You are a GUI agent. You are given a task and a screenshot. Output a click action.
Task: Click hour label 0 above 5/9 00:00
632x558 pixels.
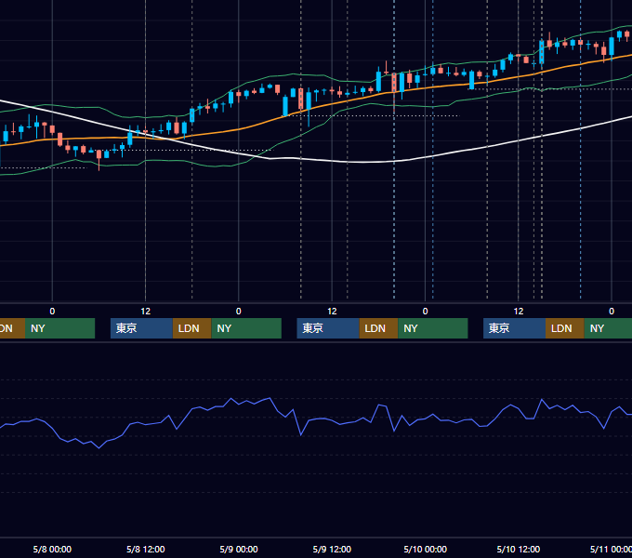click(239, 312)
